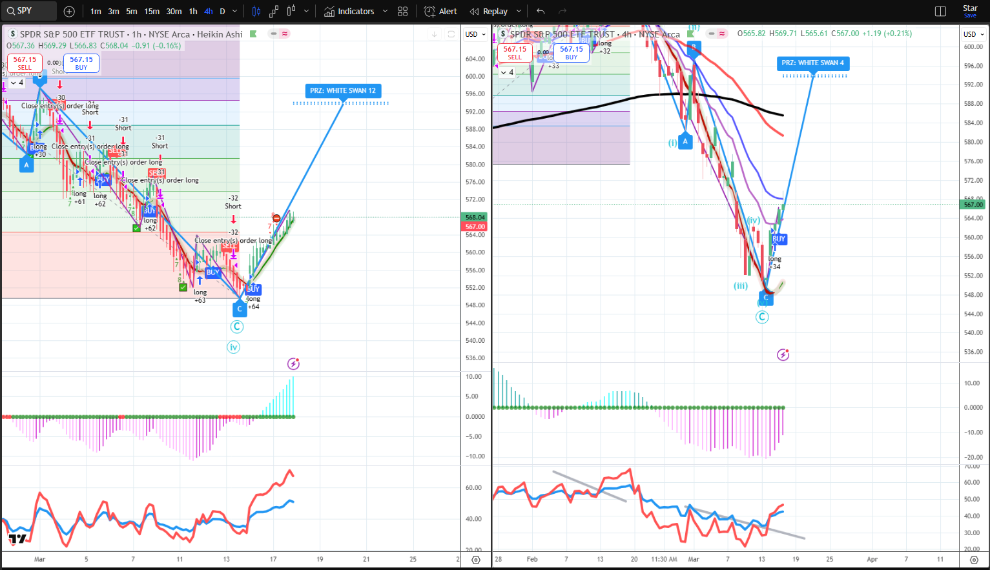This screenshot has height=570, width=990.
Task: Expand the chart style dropdown arrow
Action: click(x=306, y=11)
